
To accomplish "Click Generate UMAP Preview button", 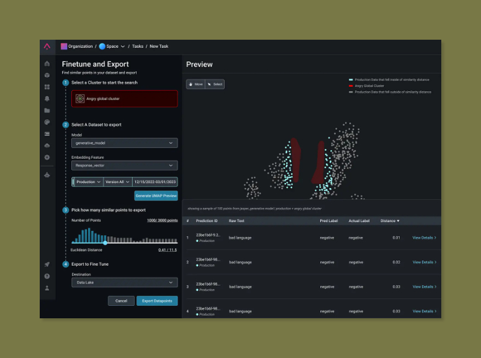I will 156,195.
